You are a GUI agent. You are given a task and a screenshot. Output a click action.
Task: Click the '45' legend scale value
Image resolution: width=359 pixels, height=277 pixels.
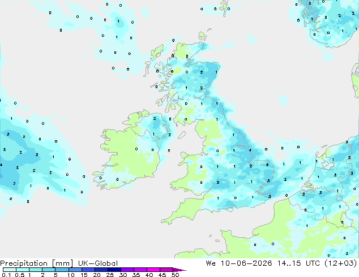163,275
